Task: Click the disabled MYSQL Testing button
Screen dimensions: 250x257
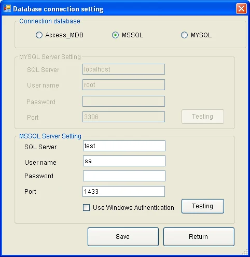Action: [x=203, y=117]
